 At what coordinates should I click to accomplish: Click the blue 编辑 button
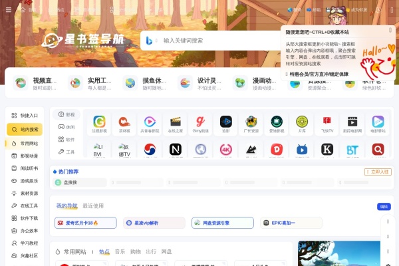coord(384,206)
